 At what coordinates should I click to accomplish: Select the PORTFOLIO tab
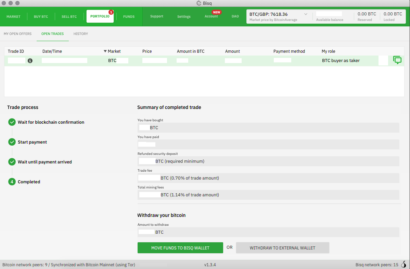pyautogui.click(x=100, y=16)
